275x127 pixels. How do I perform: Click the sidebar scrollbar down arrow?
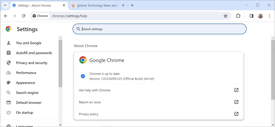coord(60,125)
